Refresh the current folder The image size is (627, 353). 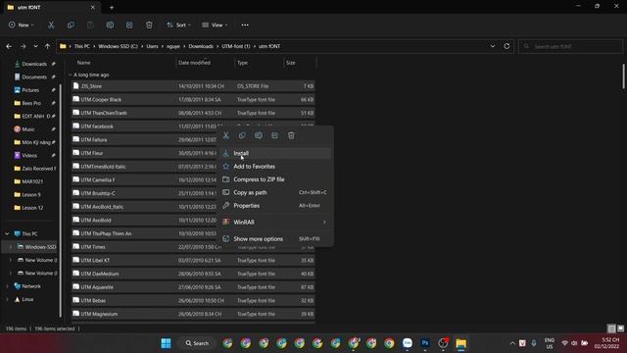point(506,46)
